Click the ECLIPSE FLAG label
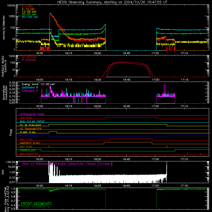The width and height of the screenshot is (212, 212). pos(29,136)
